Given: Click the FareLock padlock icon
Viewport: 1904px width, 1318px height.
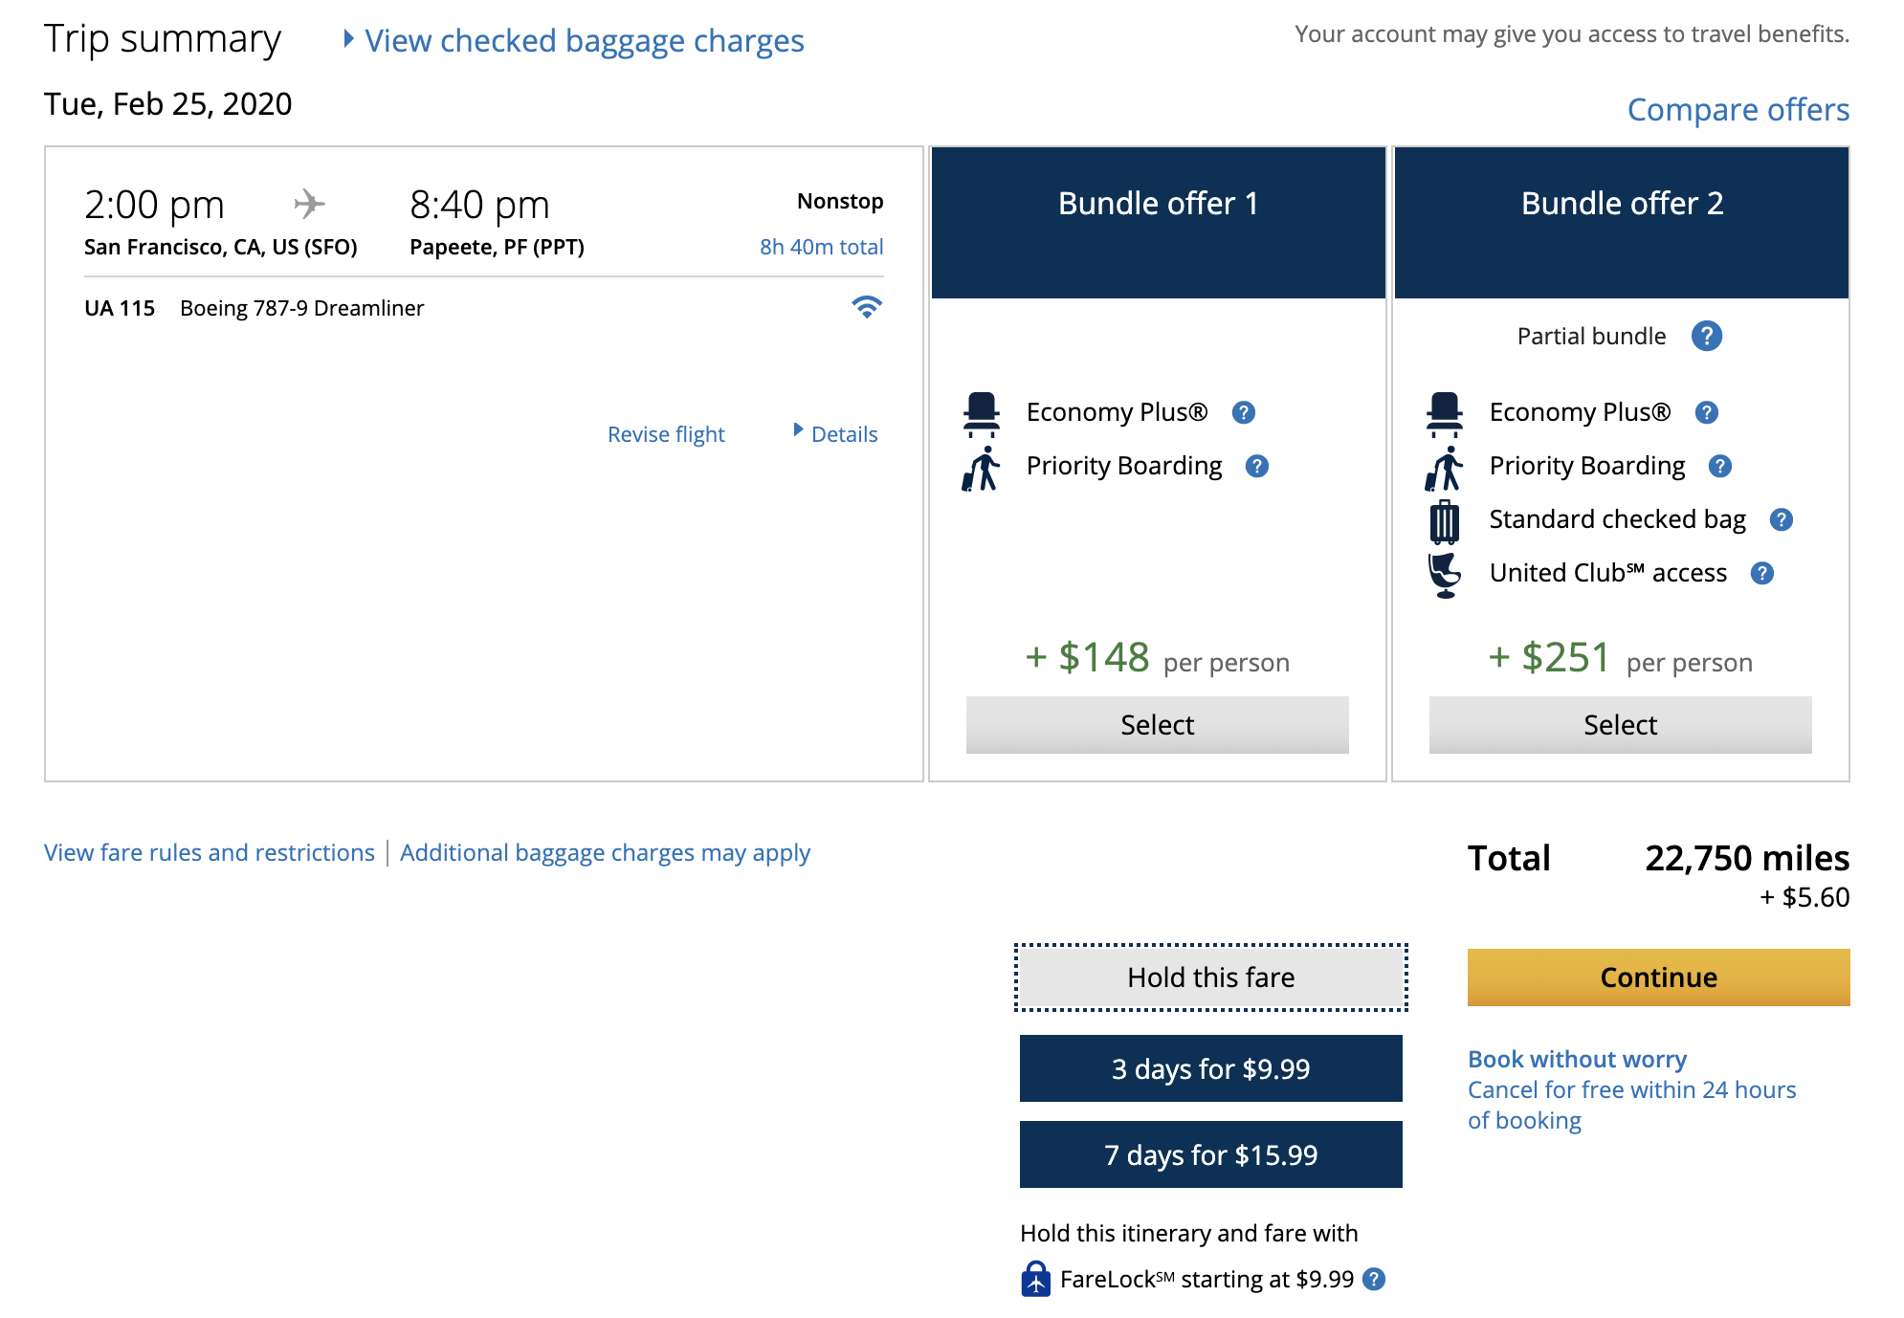Looking at the screenshot, I should 1035,1279.
